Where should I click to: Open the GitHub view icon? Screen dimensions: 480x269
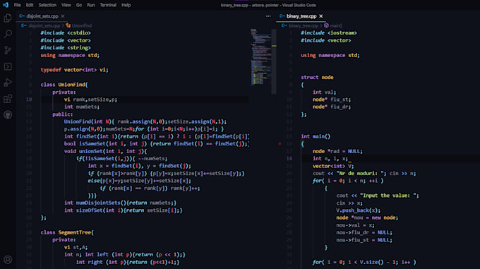[x=8, y=115]
